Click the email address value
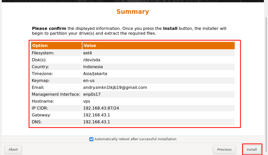This screenshot has height=155, width=268. (x=115, y=87)
